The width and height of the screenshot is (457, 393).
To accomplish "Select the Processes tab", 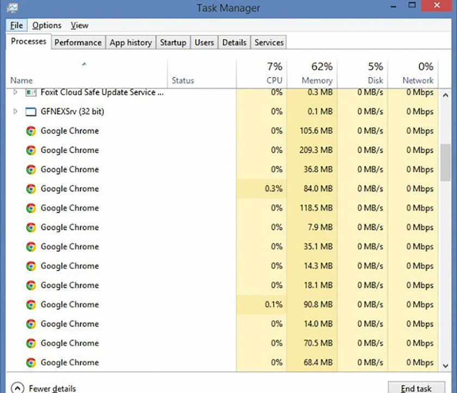I will (28, 41).
